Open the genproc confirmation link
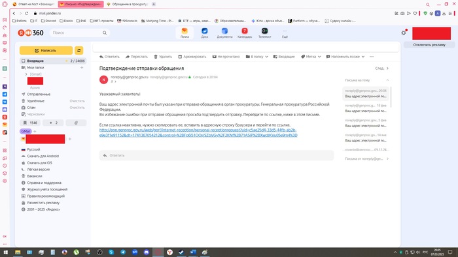This screenshot has width=458, height=257. [x=198, y=132]
